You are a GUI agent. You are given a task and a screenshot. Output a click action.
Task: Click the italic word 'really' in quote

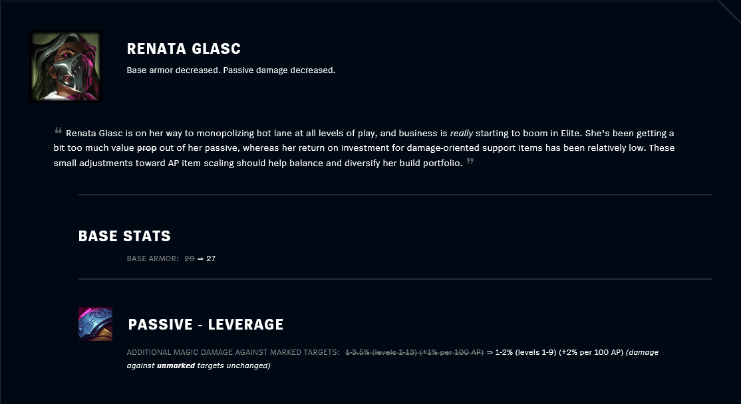[461, 133]
